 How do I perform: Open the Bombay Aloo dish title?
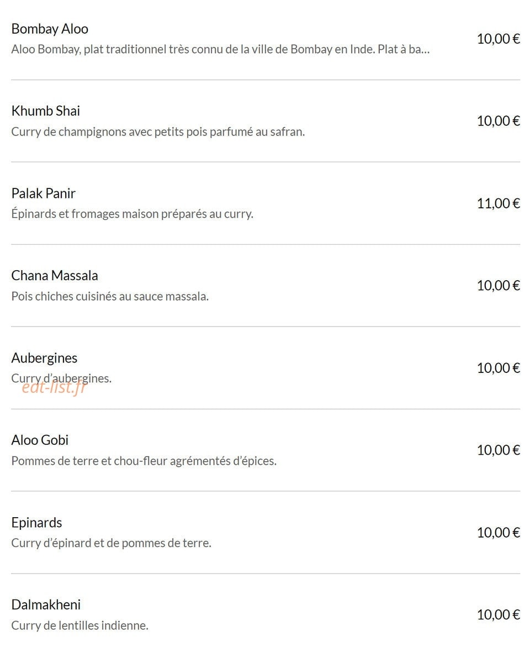[50, 29]
